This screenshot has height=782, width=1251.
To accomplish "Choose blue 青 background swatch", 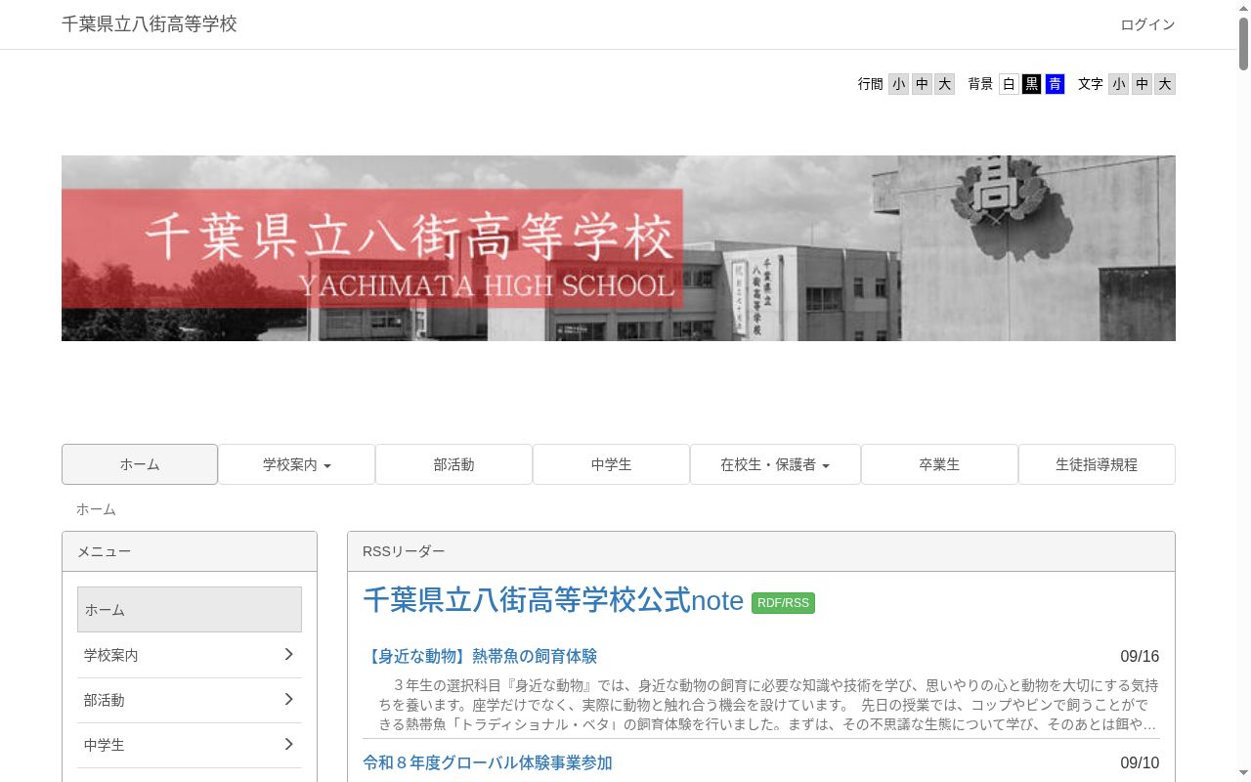I will pyautogui.click(x=1055, y=84).
